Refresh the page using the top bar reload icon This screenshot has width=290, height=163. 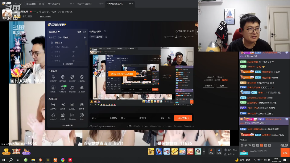click(x=20, y=4)
